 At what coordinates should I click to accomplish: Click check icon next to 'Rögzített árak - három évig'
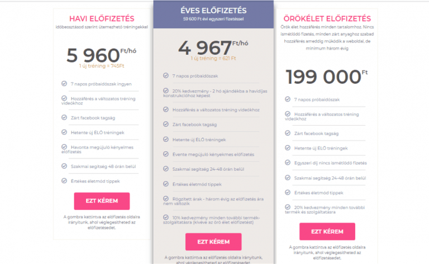(166, 198)
